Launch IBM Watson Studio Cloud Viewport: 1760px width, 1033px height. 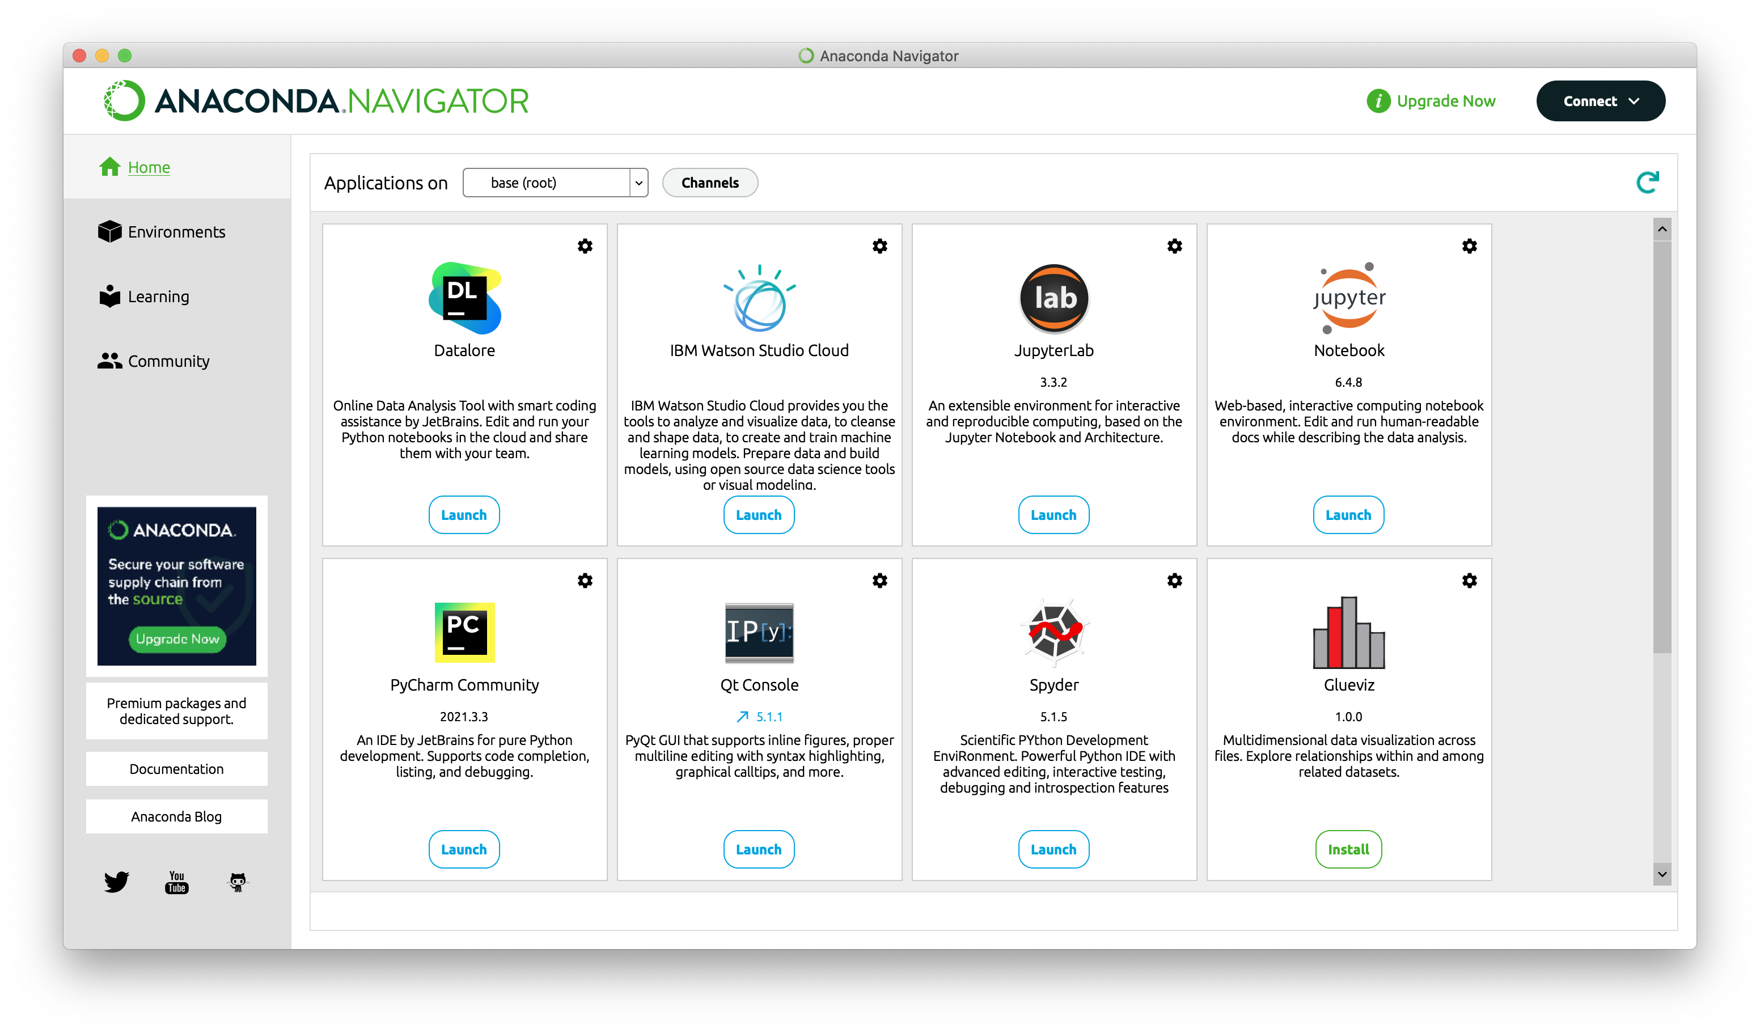(x=758, y=515)
